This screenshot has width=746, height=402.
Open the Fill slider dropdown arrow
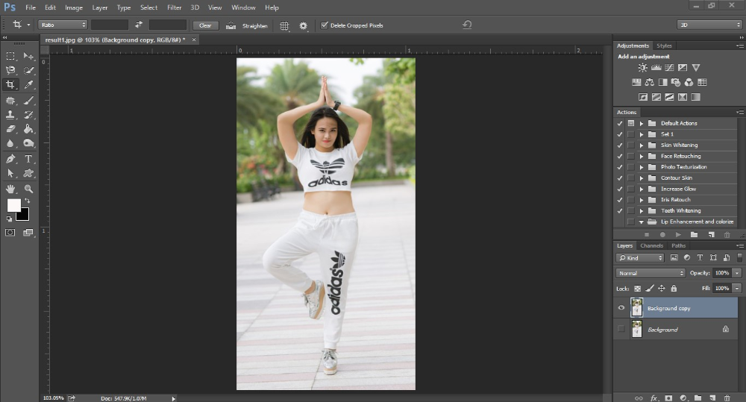pos(737,289)
